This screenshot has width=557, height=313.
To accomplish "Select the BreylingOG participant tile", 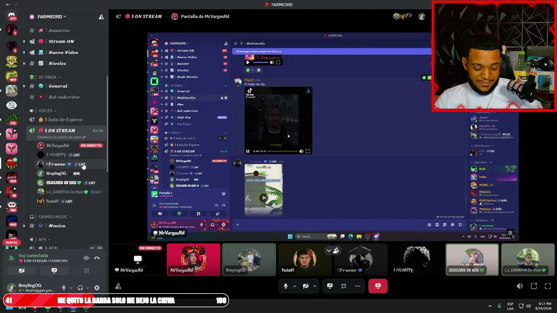I will click(249, 260).
